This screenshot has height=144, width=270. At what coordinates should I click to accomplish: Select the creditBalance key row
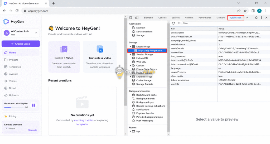click(x=220, y=45)
